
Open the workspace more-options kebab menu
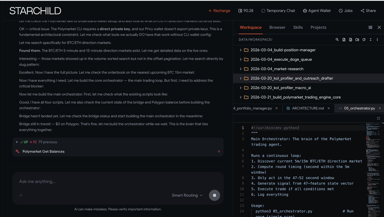coord(377,40)
